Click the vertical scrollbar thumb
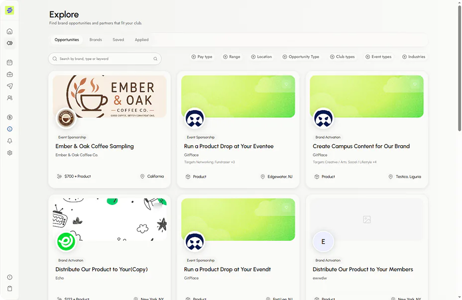462x300 pixels. pyautogui.click(x=460, y=68)
